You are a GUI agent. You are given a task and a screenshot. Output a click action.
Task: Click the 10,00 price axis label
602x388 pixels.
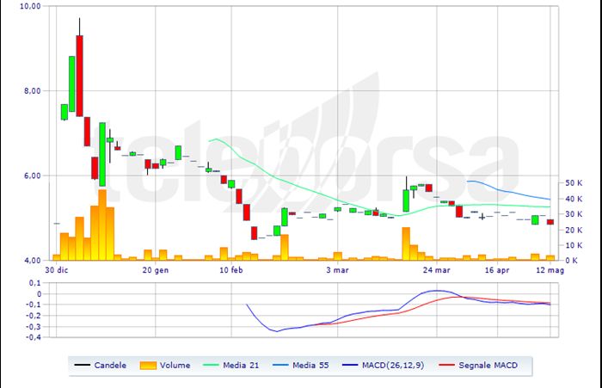pyautogui.click(x=30, y=6)
